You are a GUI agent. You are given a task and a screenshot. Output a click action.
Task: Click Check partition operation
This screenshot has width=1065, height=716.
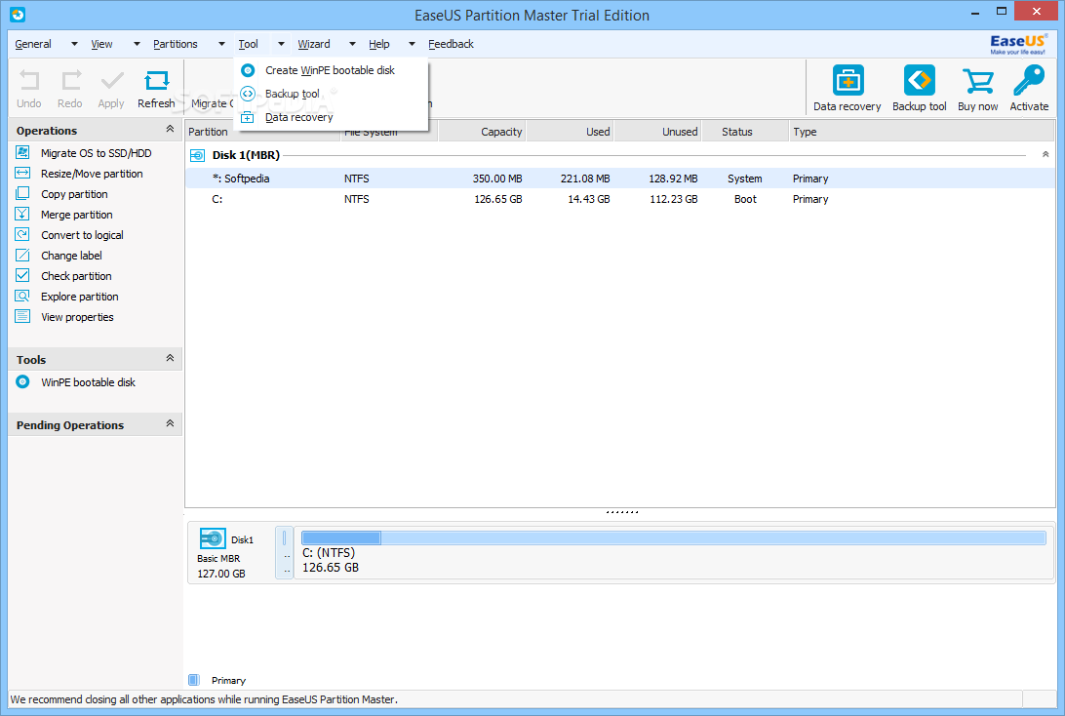[x=76, y=276]
